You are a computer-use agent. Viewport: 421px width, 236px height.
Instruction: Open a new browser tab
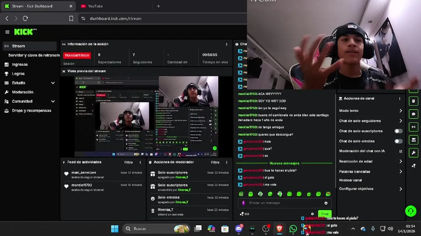158,6
